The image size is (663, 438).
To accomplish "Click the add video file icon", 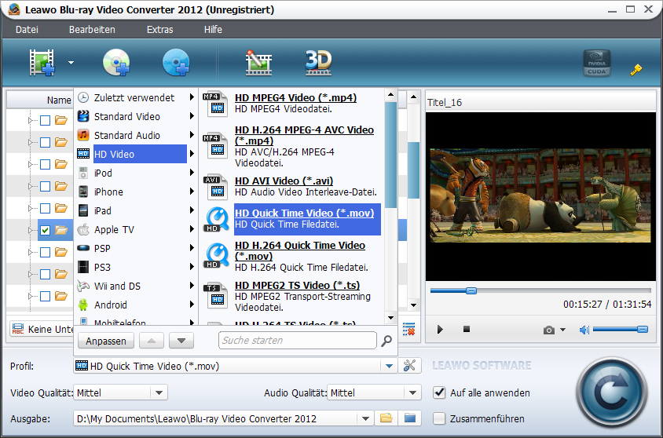I will [43, 63].
